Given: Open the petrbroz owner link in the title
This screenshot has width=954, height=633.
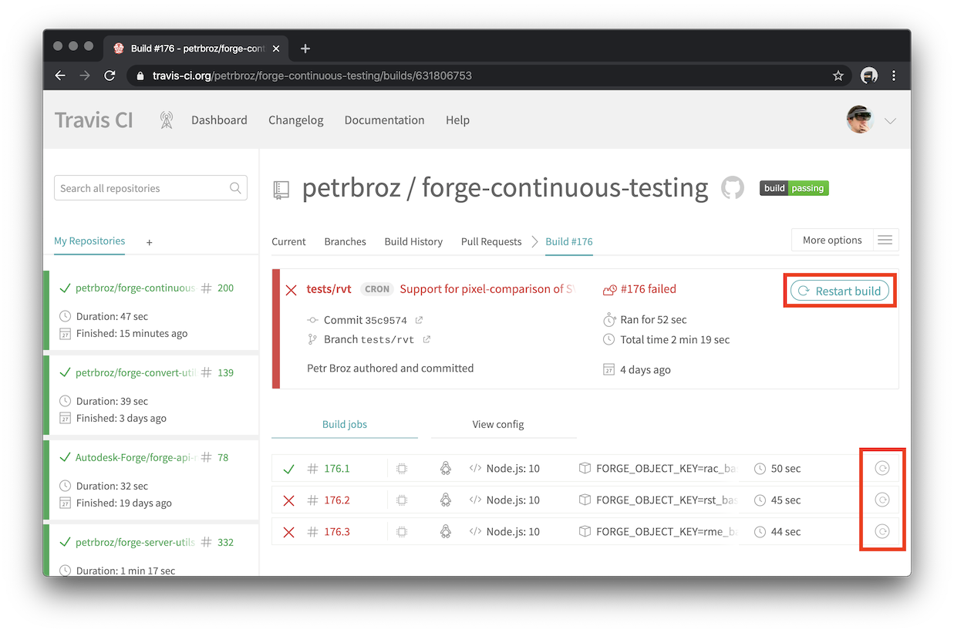Looking at the screenshot, I should 351,188.
